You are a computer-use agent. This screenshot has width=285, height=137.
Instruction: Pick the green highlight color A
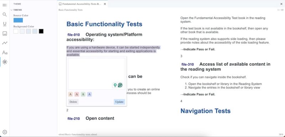[x=83, y=94]
